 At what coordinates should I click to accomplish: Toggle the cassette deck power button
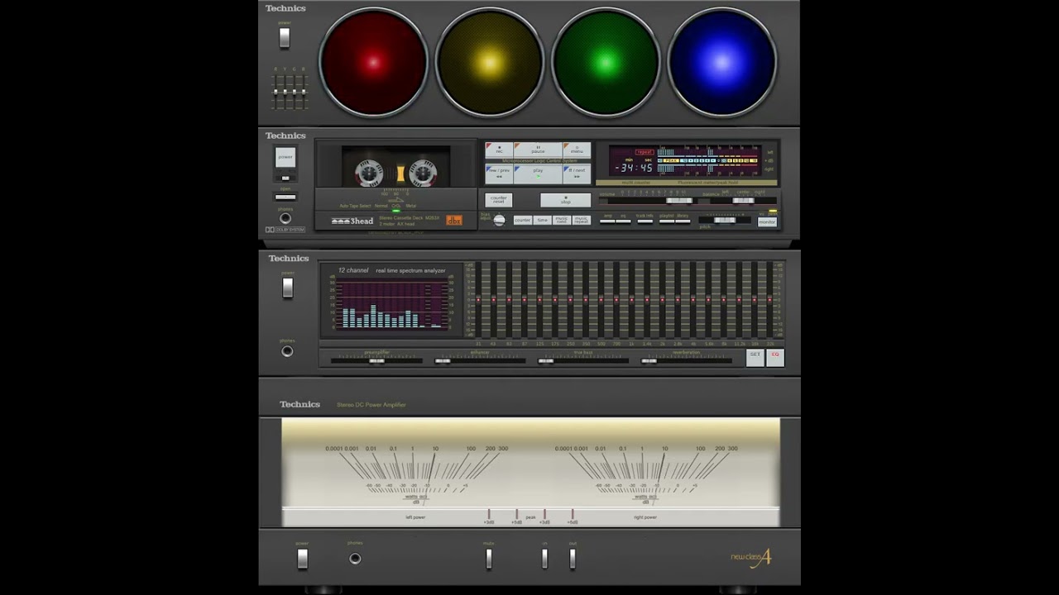(285, 157)
